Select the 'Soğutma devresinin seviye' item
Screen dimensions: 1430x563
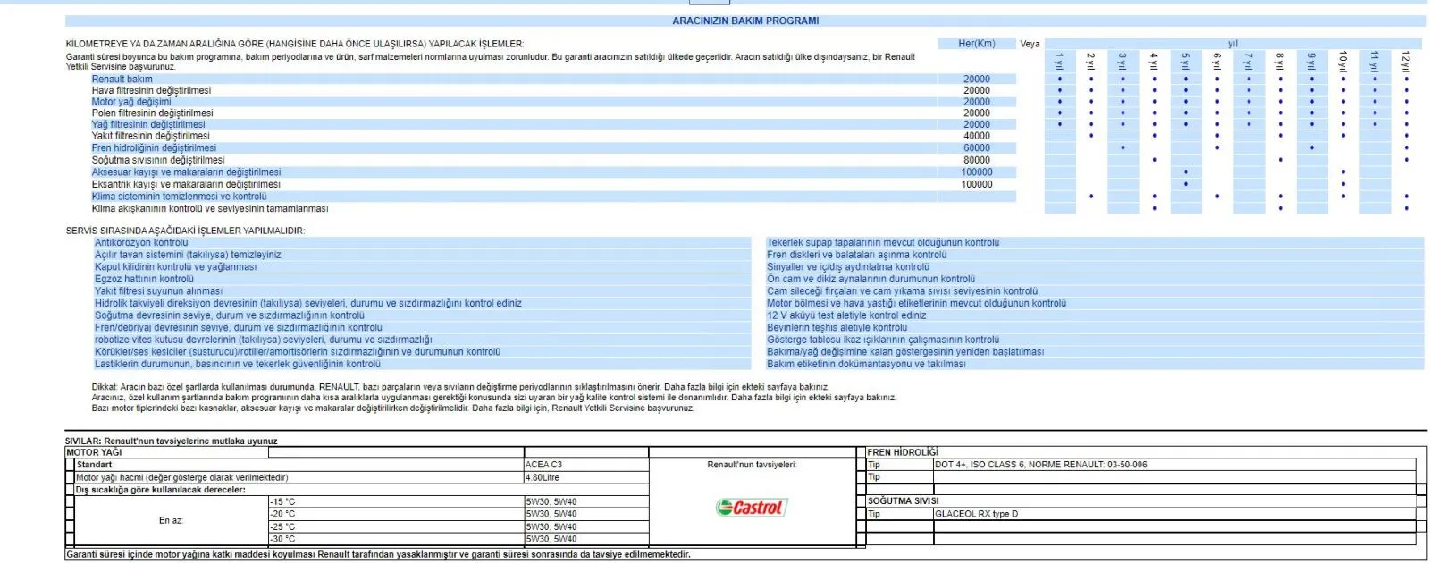tap(230, 315)
